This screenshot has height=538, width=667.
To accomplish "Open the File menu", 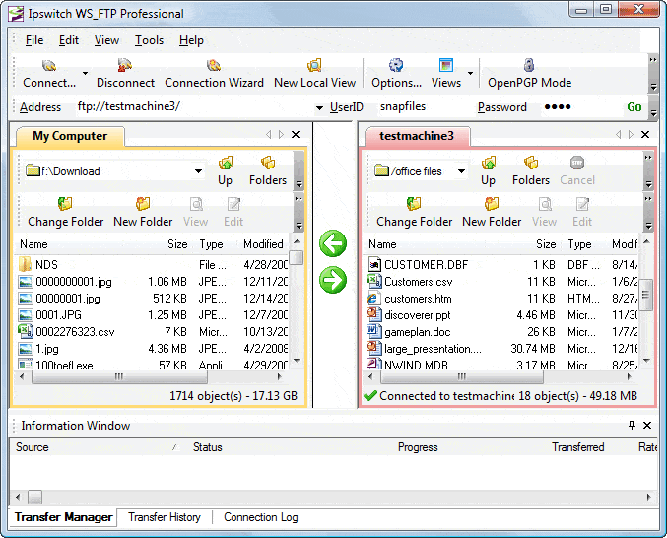I will 34,40.
